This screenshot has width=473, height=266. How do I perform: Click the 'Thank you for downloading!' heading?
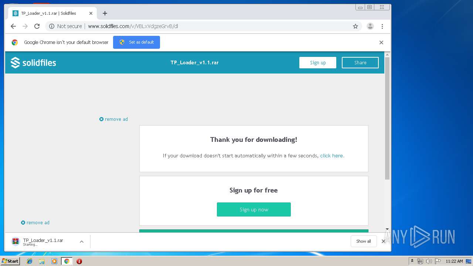253,140
